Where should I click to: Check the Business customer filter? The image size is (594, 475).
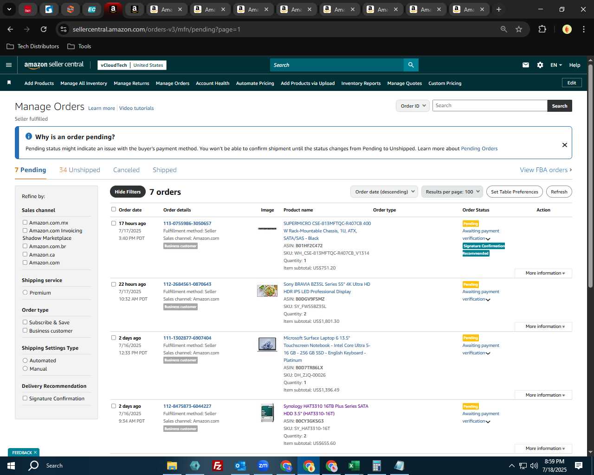tap(25, 330)
